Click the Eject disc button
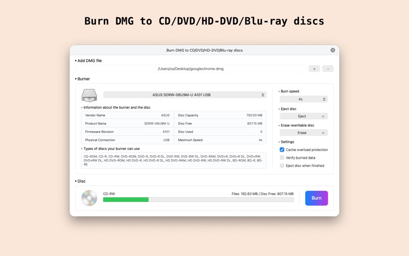The height and width of the screenshot is (256, 409). [304, 116]
